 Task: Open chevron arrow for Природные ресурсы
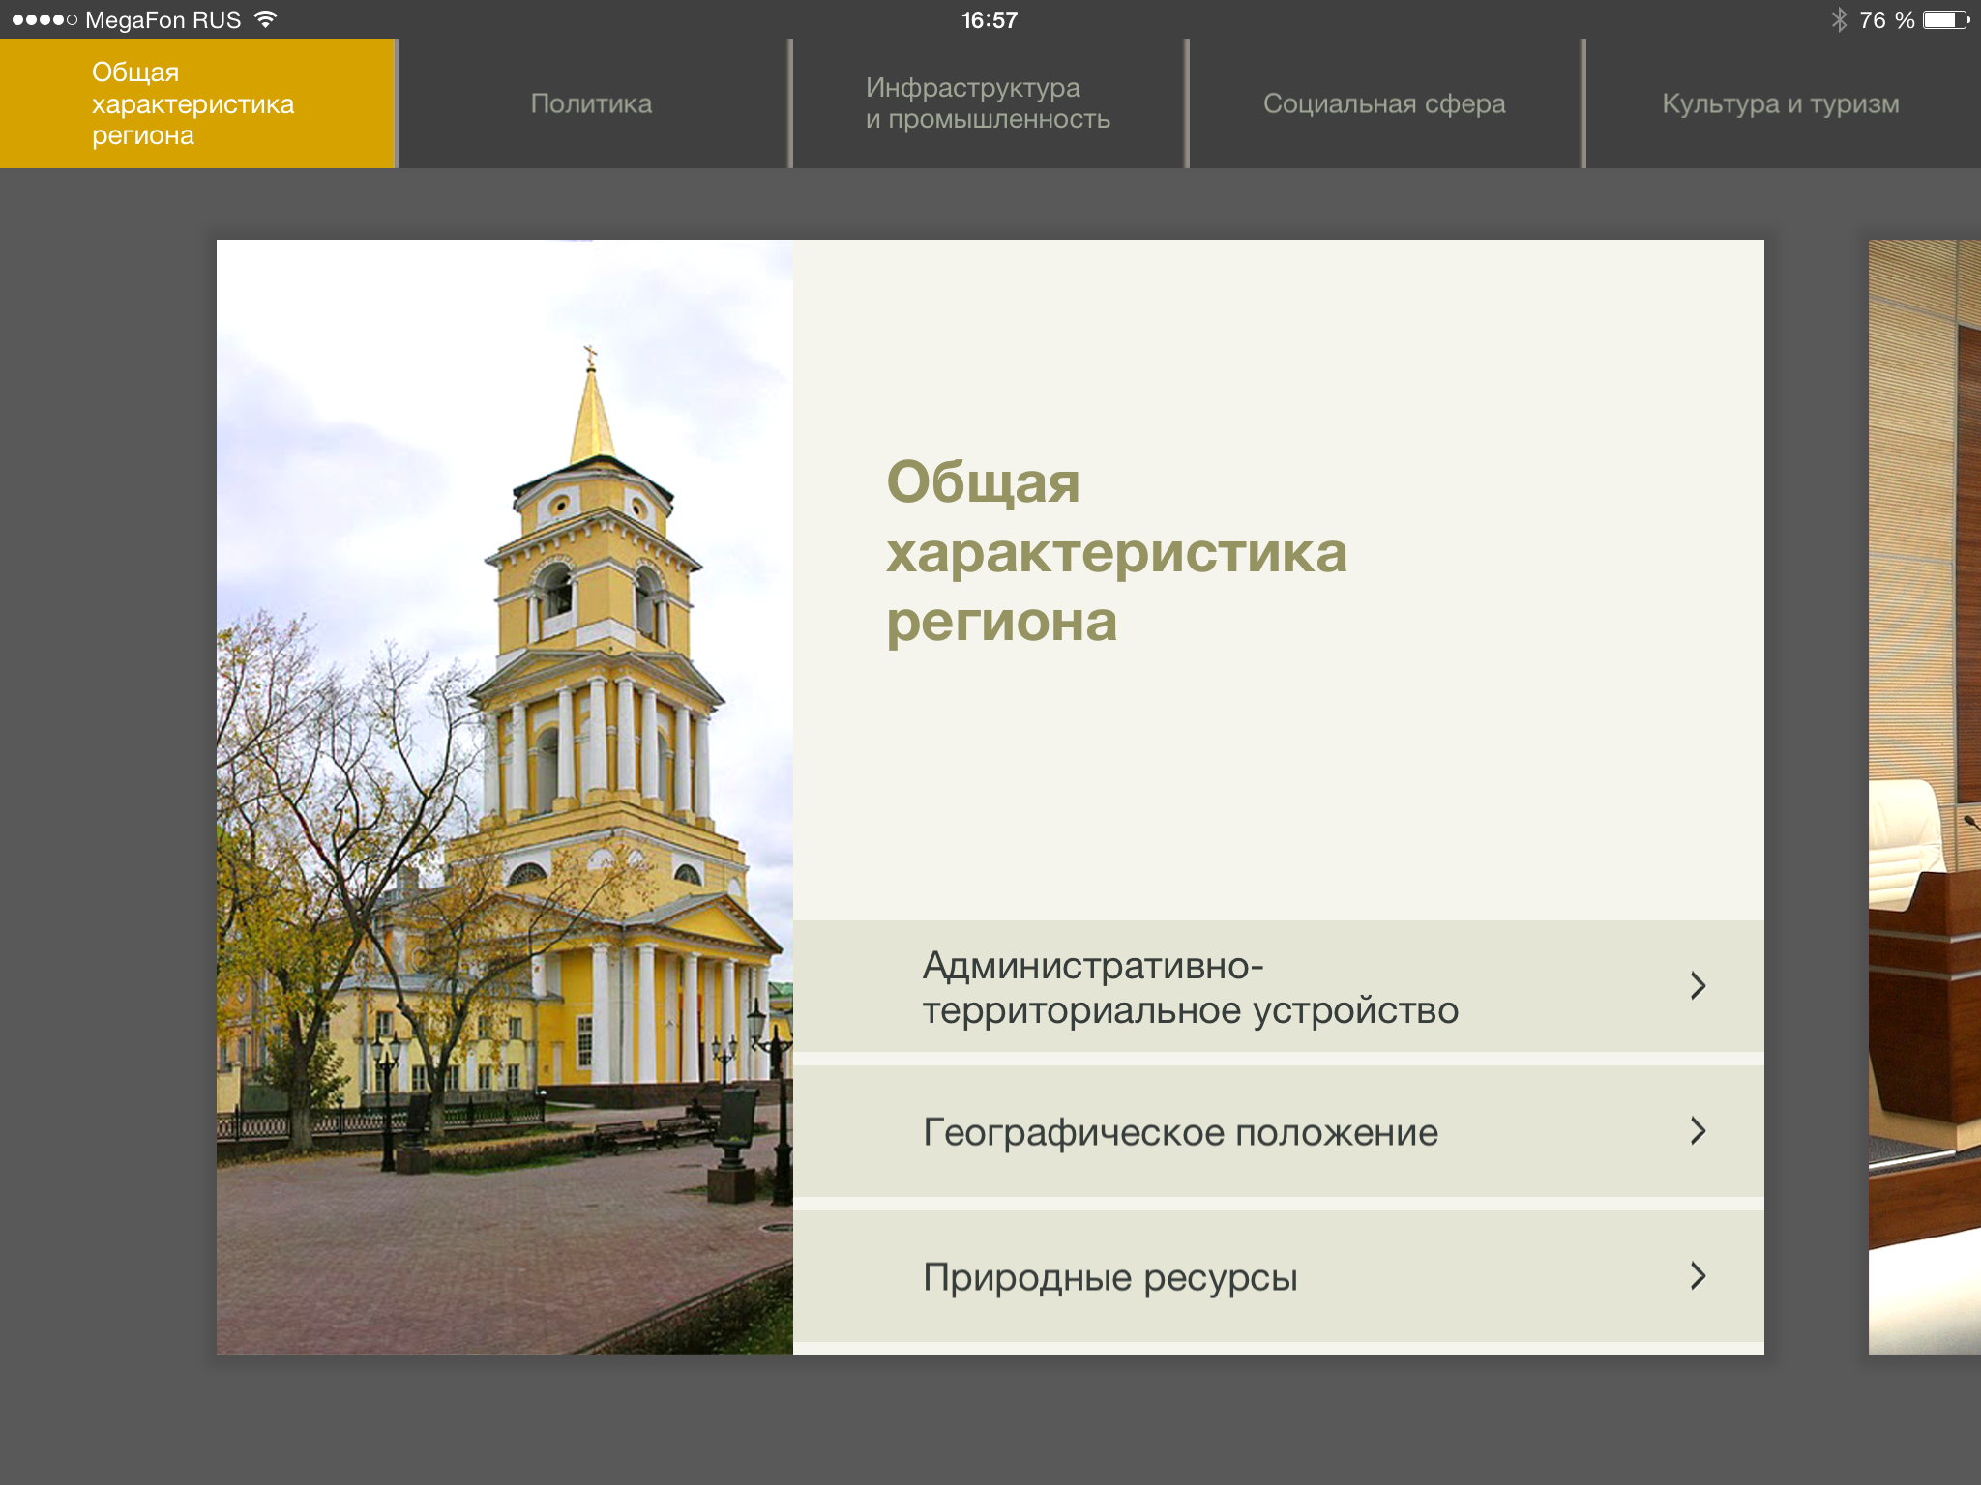tap(1698, 1276)
